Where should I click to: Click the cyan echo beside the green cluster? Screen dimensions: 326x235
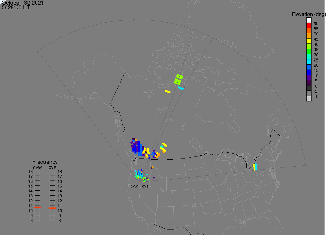[x=181, y=88]
